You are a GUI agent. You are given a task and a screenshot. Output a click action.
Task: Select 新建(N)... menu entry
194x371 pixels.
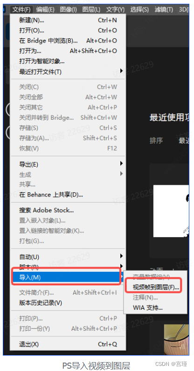click(x=68, y=20)
